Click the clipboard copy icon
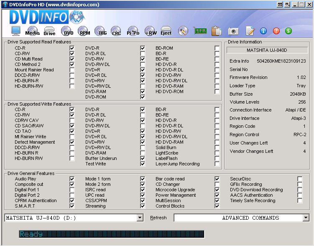Screen dimensions: 314x246 [216, 31]
